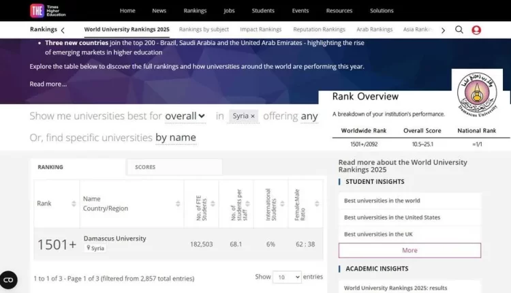Sort by International Students column
The height and width of the screenshot is (293, 511).
click(x=282, y=203)
